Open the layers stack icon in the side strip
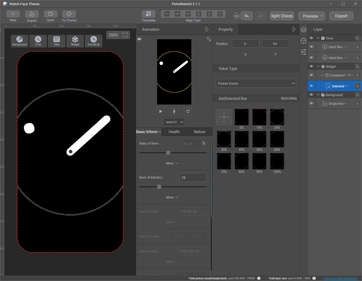 coord(303,30)
